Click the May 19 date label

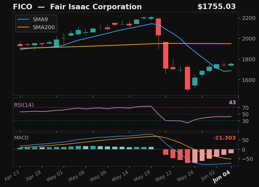click(x=142, y=176)
